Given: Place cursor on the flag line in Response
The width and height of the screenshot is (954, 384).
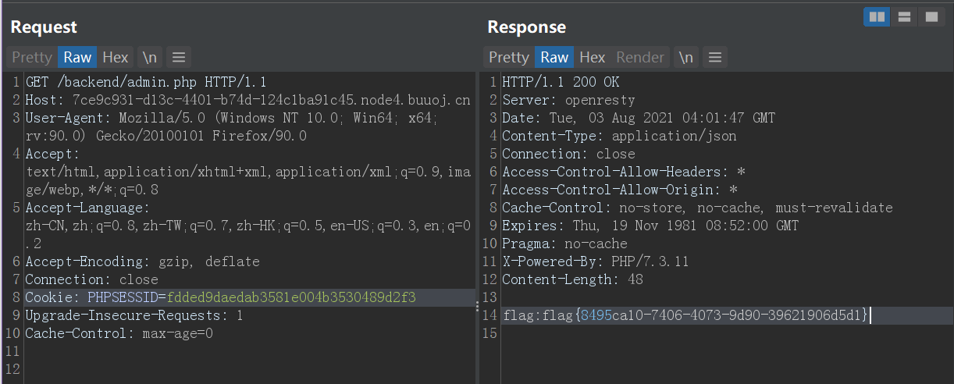Looking at the screenshot, I should point(685,315).
